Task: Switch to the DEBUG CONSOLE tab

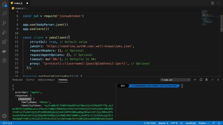Action: tap(46, 80)
